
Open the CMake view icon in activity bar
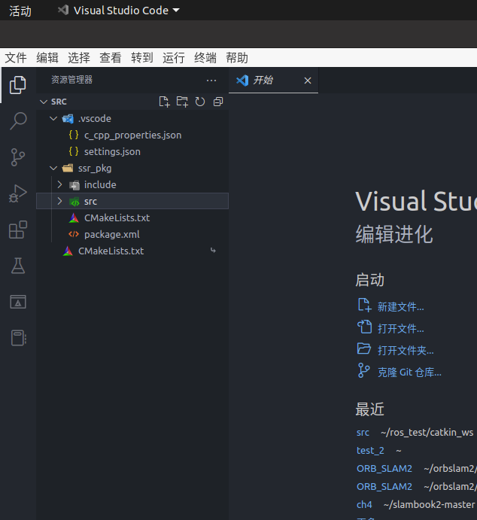[18, 302]
